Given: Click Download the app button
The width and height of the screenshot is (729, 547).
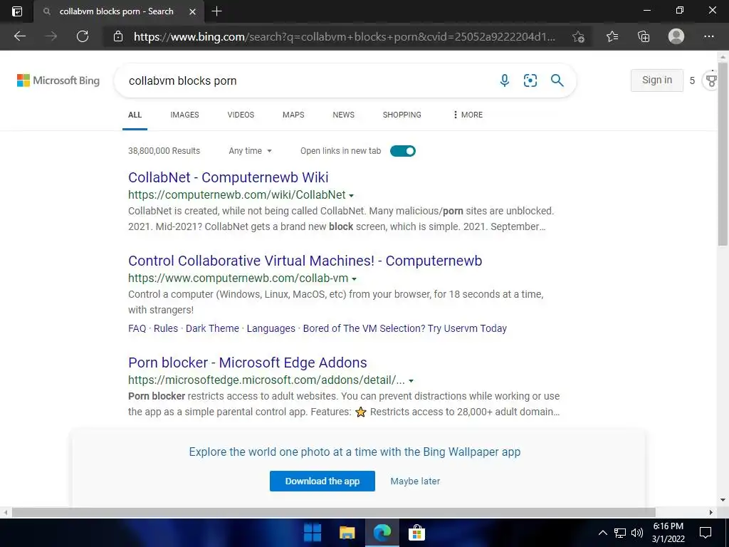Looking at the screenshot, I should pyautogui.click(x=322, y=481).
